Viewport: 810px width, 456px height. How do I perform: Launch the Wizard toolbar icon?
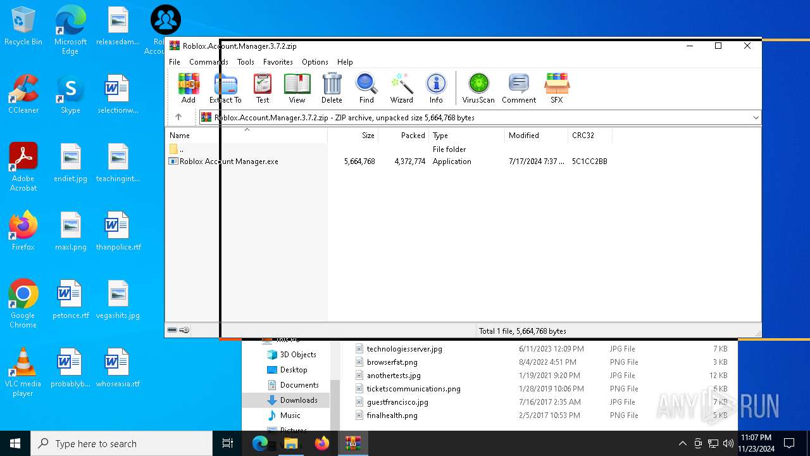[401, 88]
